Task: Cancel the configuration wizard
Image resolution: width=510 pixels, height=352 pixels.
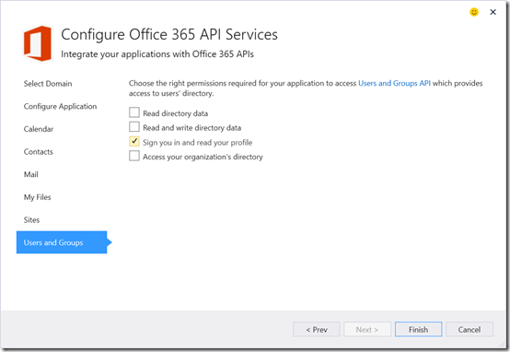Action: (x=469, y=330)
